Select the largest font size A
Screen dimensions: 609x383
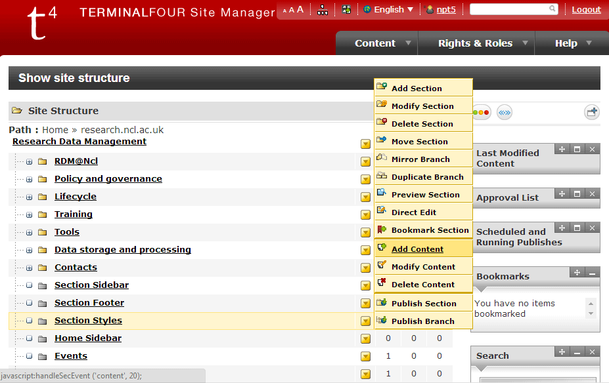(300, 9)
